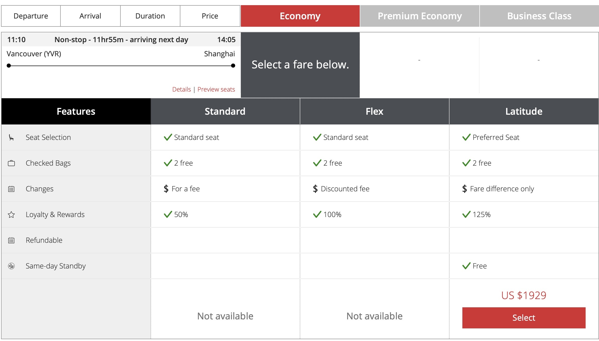This screenshot has height=341, width=599.
Task: Click the calendar icon beside Refundable
Action: click(x=11, y=240)
